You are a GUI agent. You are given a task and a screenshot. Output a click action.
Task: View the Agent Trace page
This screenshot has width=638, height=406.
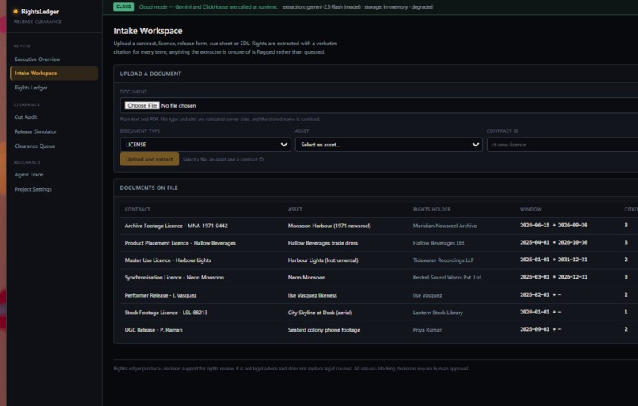[x=28, y=175]
